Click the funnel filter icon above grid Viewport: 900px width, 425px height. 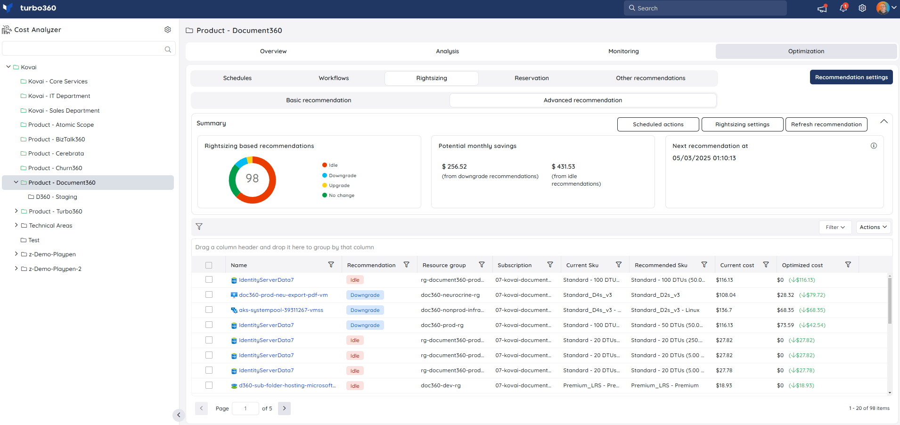(199, 227)
